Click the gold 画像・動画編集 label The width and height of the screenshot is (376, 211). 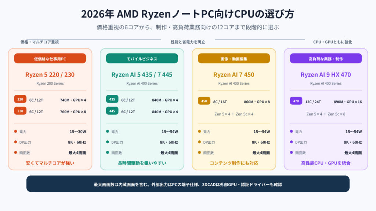[x=234, y=59]
